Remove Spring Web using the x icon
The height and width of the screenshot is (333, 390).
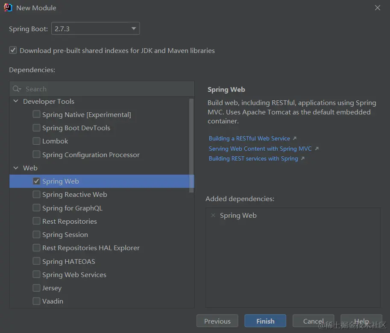pos(213,216)
